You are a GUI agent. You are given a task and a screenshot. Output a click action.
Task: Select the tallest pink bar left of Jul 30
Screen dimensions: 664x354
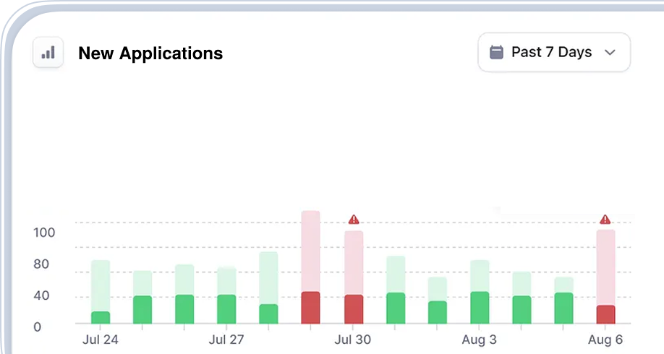coord(310,251)
